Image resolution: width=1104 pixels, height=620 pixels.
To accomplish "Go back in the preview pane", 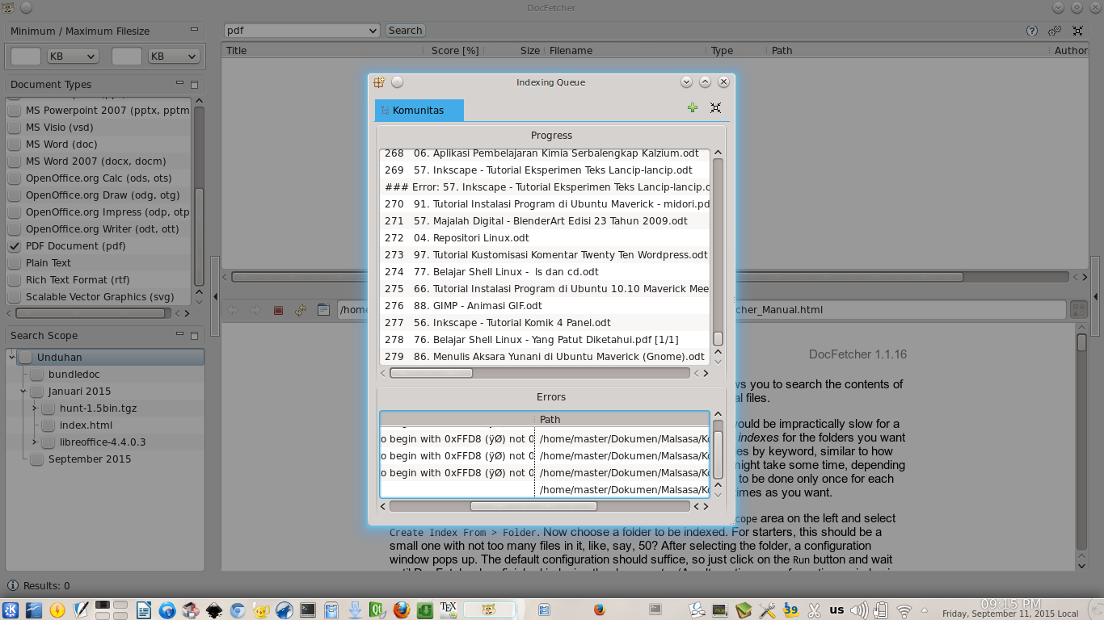I will point(233,310).
